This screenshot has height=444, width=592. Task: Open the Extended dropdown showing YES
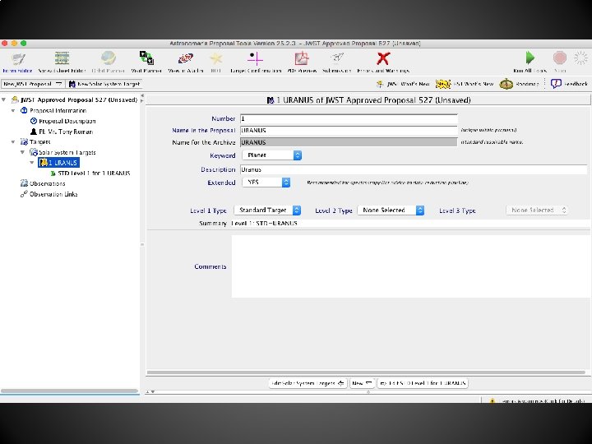(x=266, y=183)
